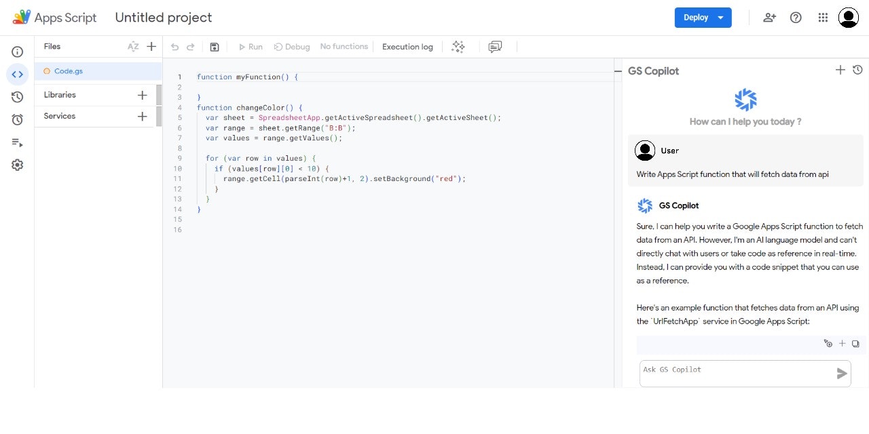Run the selected function
The image size is (869, 434).
click(251, 47)
